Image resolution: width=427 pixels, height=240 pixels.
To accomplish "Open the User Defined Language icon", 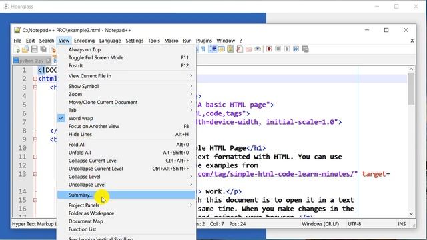I will coord(222,49).
